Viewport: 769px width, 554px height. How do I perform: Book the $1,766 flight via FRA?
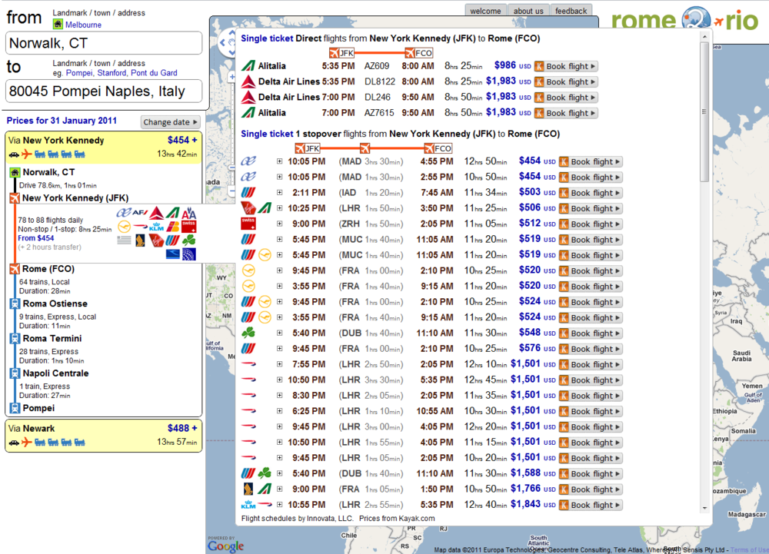pos(591,489)
